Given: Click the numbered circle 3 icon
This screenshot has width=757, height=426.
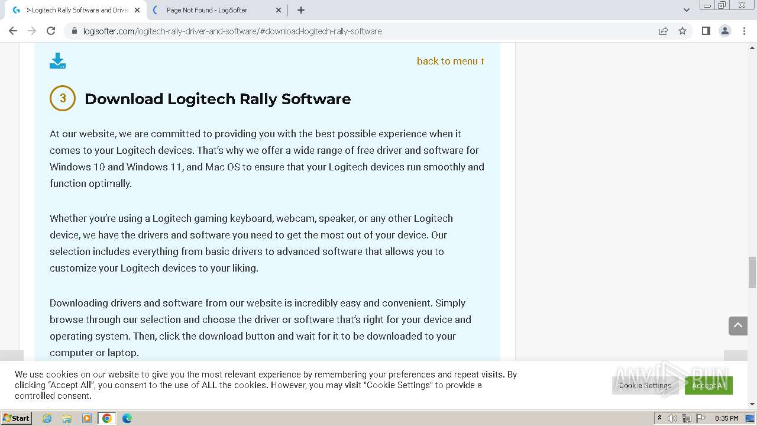Looking at the screenshot, I should (63, 98).
